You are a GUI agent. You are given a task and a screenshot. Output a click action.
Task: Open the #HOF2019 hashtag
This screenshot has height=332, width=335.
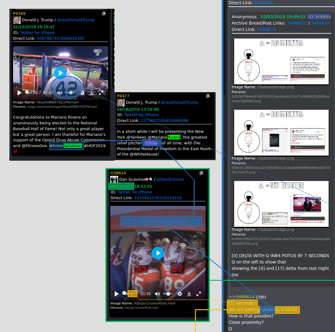pos(95,146)
